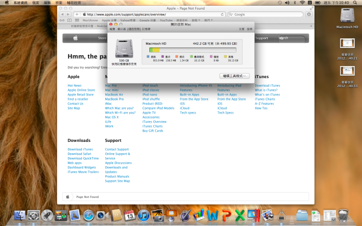
Task: Enter full screen in Safari window
Action: pos(312,8)
